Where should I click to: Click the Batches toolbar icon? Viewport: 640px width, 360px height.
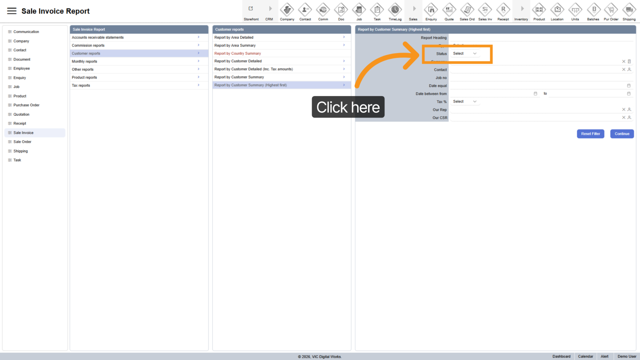pos(593,10)
